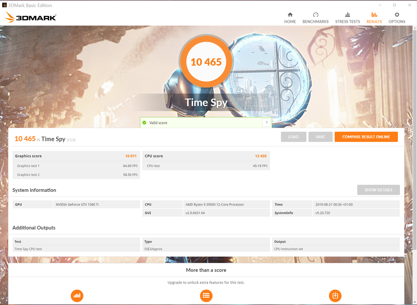Click the orange list feature icon
The height and width of the screenshot is (305, 417).
pos(206,295)
